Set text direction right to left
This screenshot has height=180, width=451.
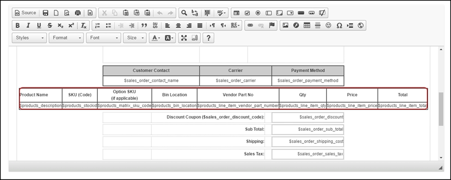point(223,25)
